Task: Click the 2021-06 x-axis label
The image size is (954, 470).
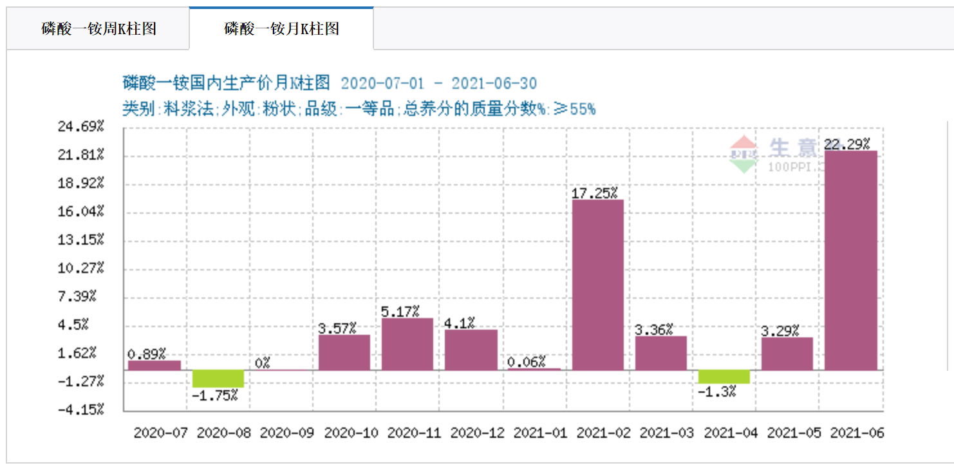Action: point(857,433)
